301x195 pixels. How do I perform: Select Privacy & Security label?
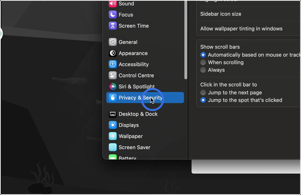click(140, 98)
